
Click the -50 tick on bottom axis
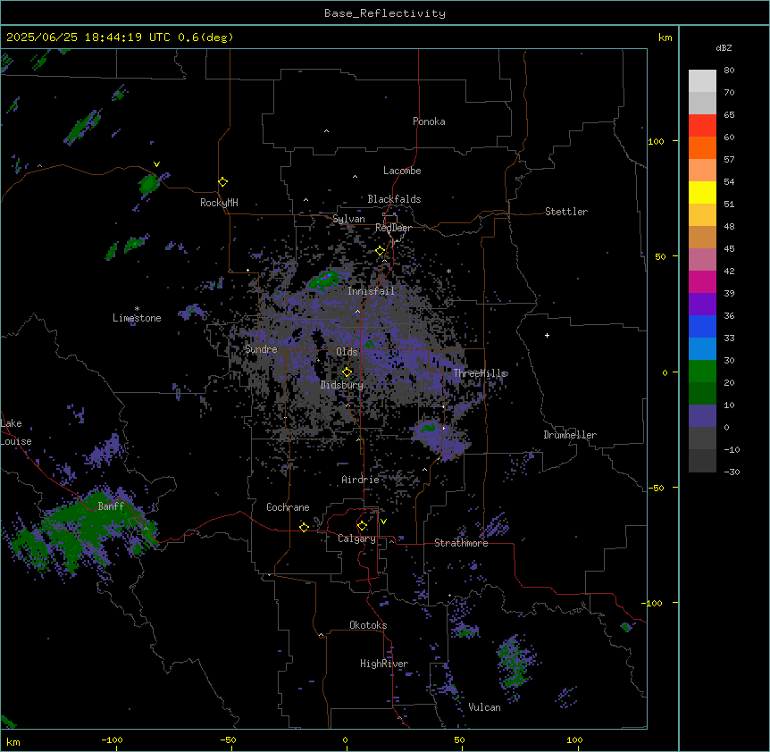[228, 739]
